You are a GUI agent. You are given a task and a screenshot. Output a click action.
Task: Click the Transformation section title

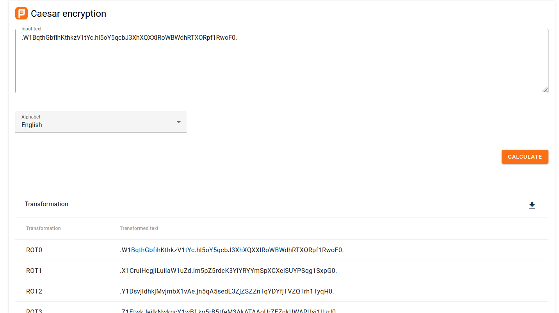46,204
